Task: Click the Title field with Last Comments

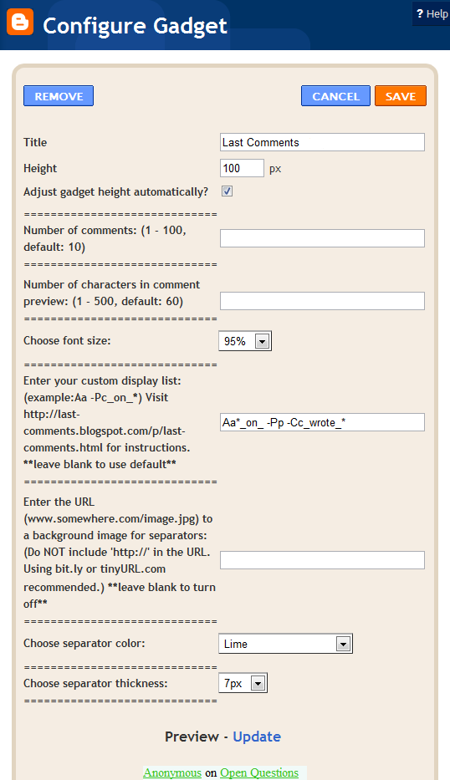Action: point(323,142)
